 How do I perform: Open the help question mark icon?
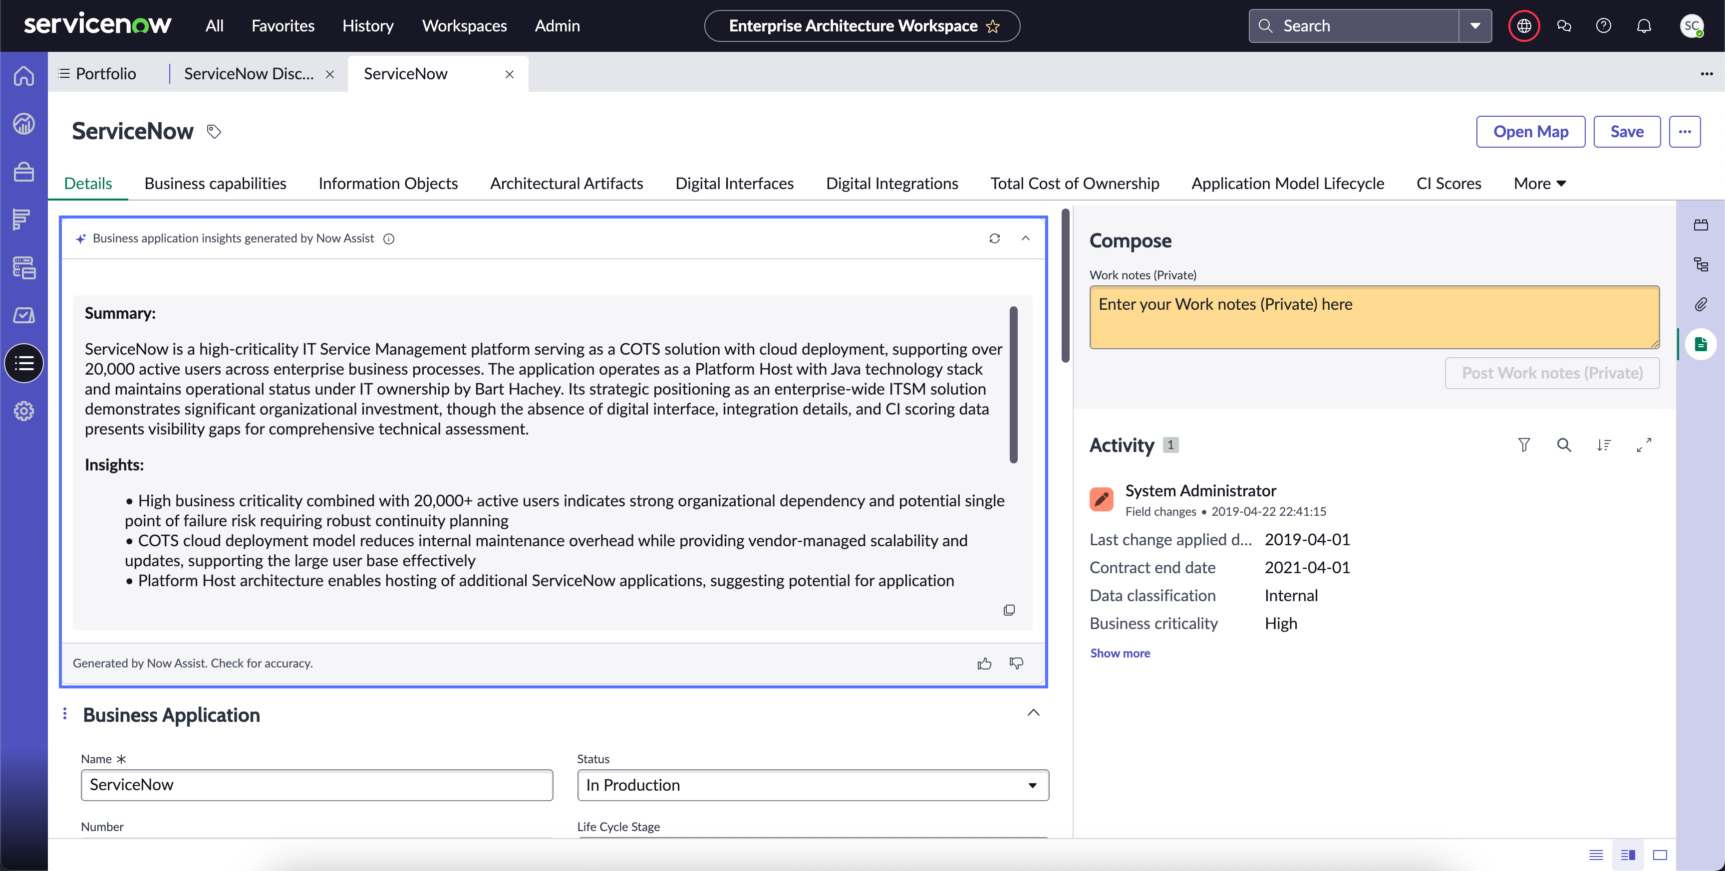pos(1604,26)
